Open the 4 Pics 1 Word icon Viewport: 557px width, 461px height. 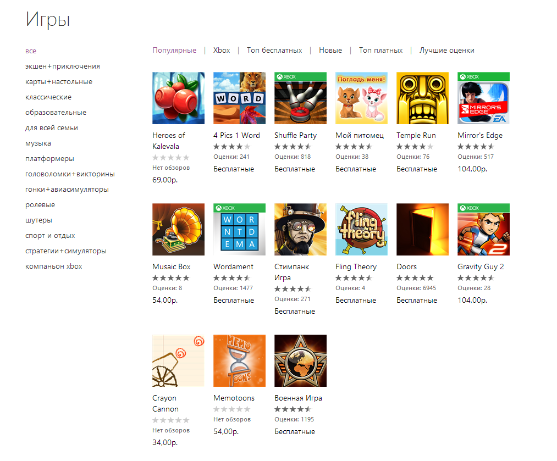pyautogui.click(x=239, y=98)
